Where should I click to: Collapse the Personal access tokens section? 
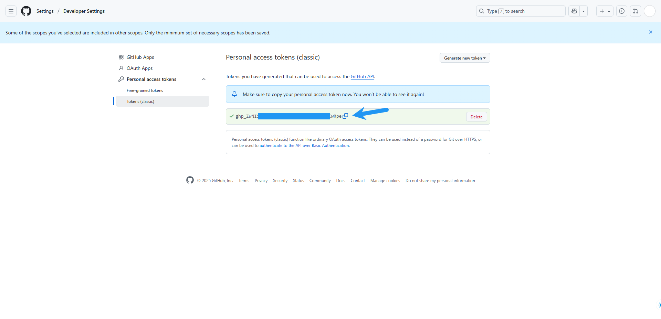(x=204, y=79)
